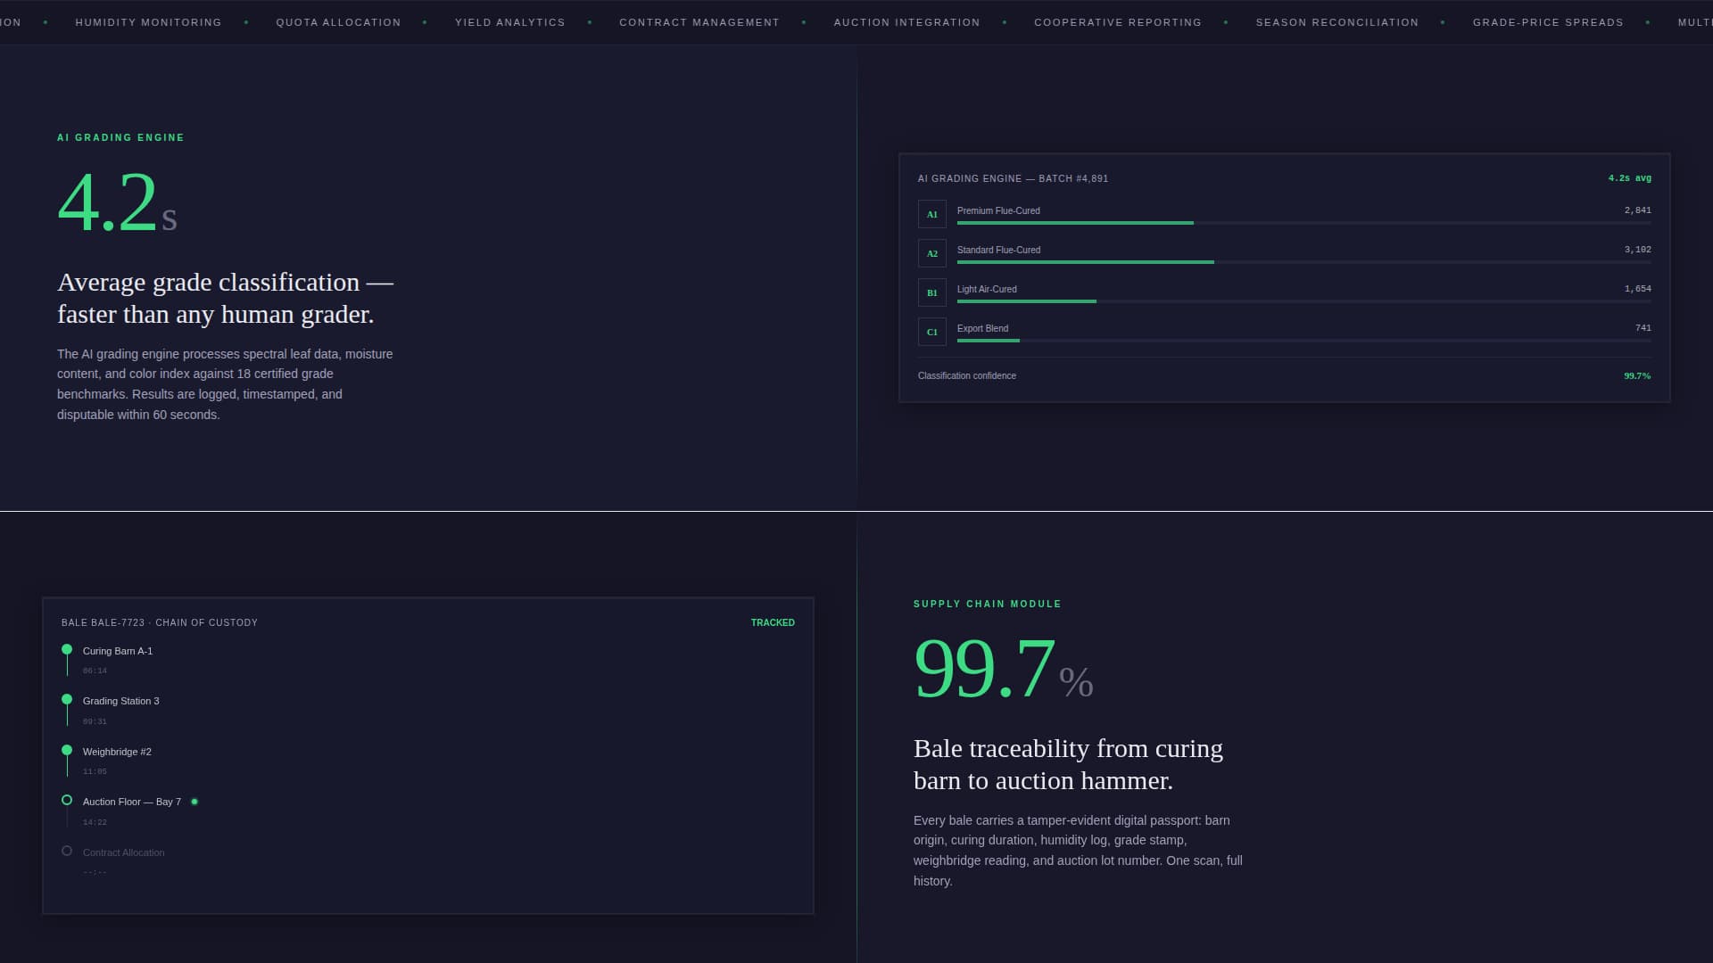Click the Grading Station 3 step label
Image resolution: width=1713 pixels, height=963 pixels.
tap(121, 701)
